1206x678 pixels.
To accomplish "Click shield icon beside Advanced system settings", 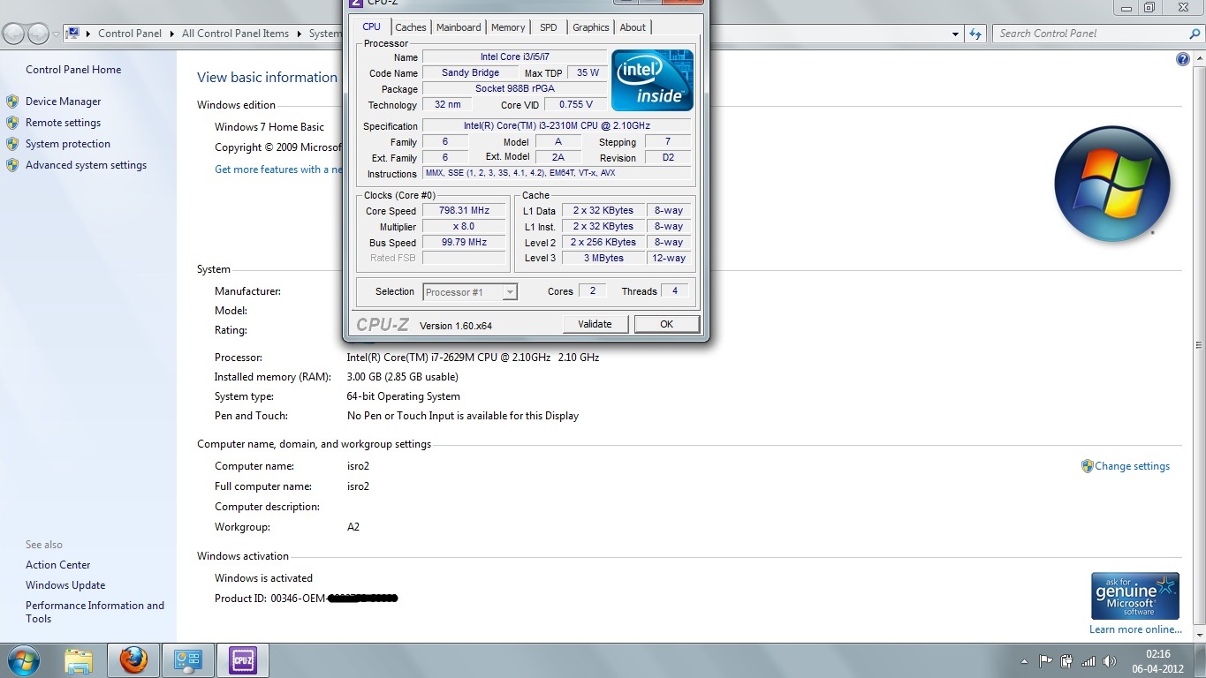I will click(x=12, y=165).
